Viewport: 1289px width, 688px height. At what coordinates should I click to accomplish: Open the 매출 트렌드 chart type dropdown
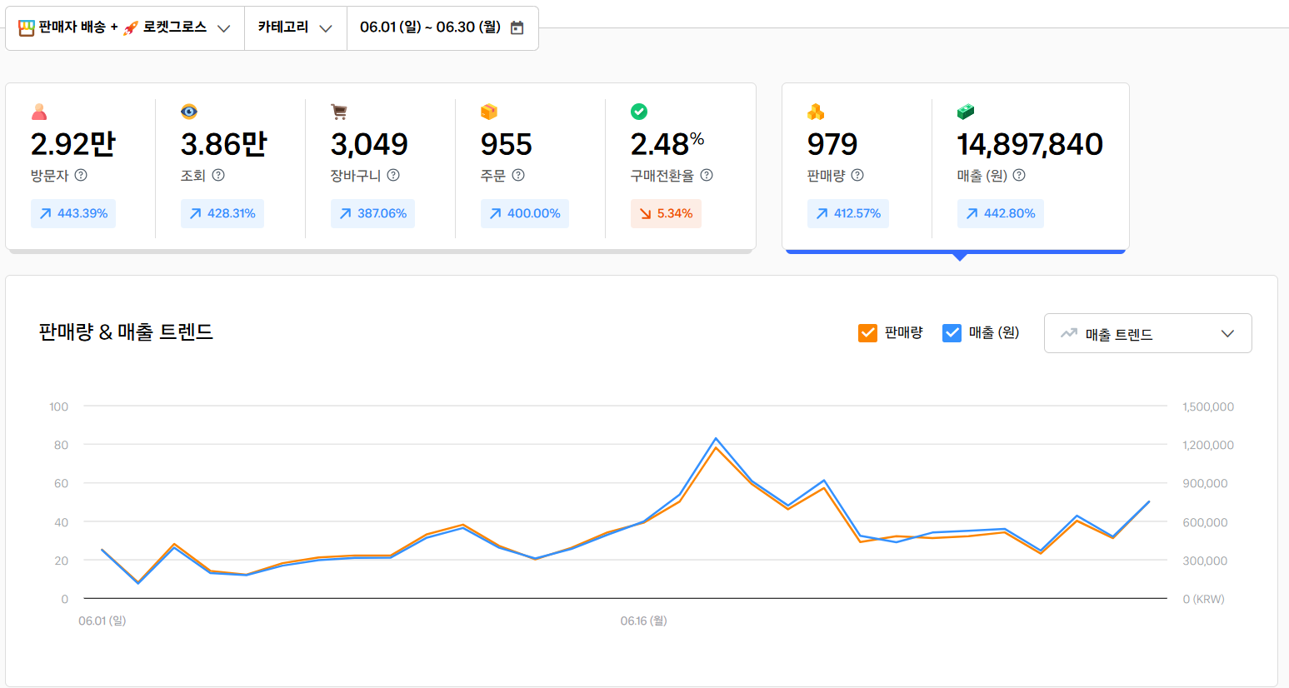pyautogui.click(x=1147, y=334)
